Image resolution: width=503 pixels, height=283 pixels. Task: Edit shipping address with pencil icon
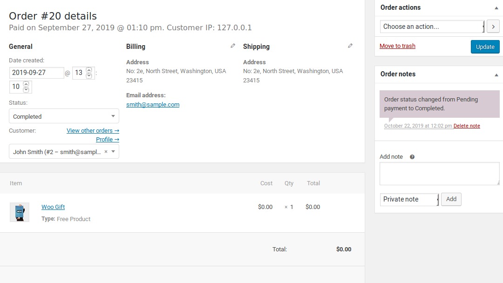click(350, 46)
